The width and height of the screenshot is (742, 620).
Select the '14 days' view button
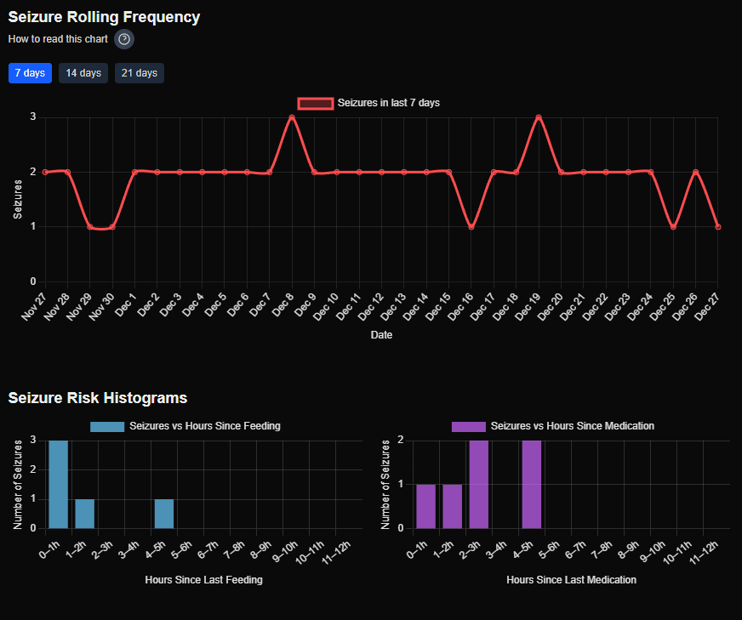(83, 72)
